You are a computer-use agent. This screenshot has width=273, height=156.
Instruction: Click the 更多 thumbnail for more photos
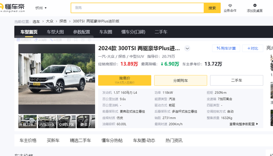[86, 121]
